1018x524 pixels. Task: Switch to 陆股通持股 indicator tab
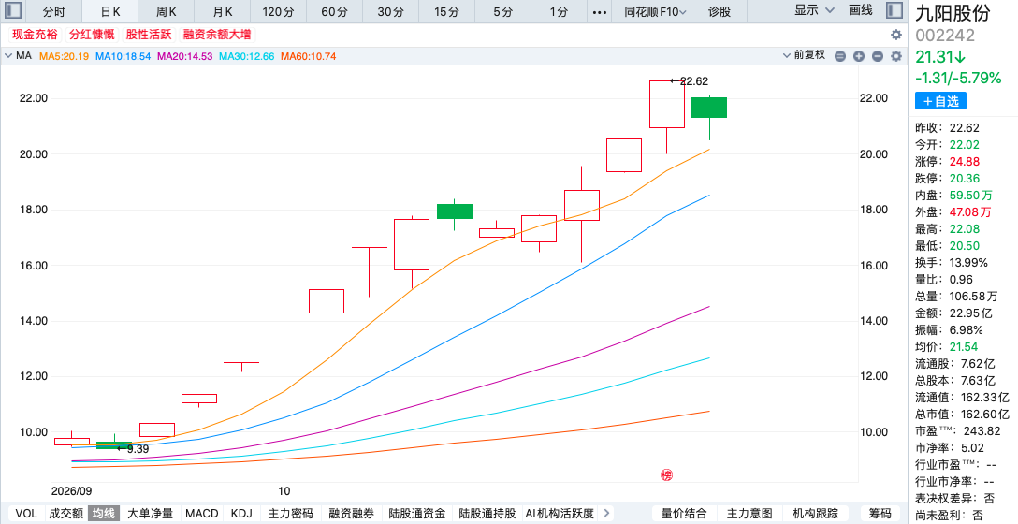coord(487,513)
